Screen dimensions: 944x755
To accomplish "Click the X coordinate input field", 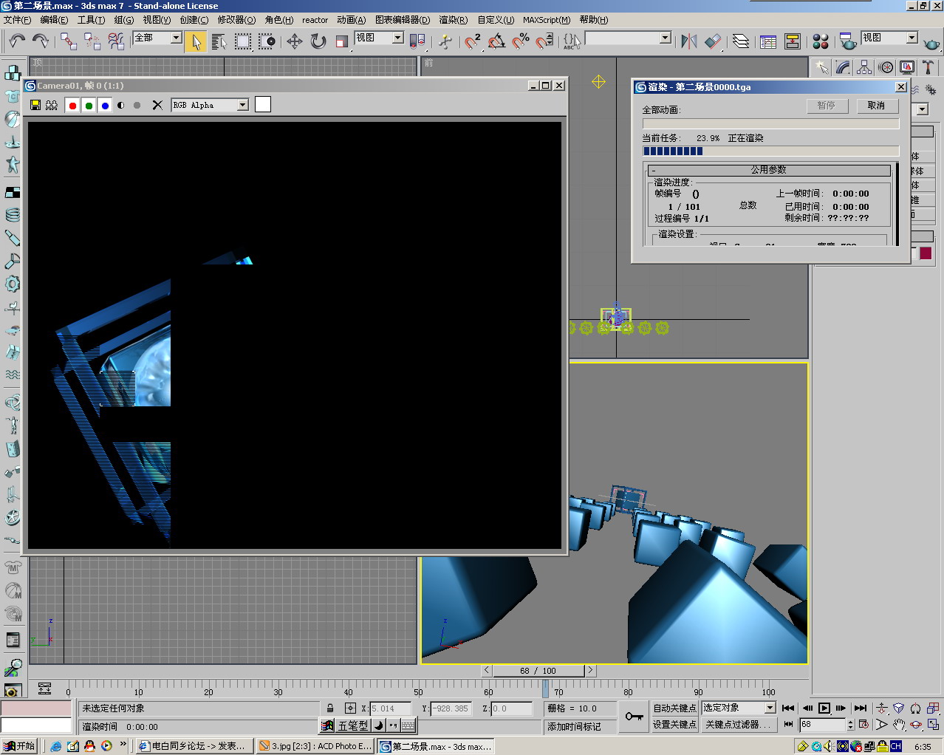I will (x=389, y=708).
